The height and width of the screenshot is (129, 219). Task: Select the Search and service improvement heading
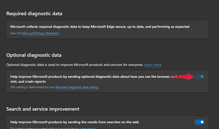coord(43,109)
